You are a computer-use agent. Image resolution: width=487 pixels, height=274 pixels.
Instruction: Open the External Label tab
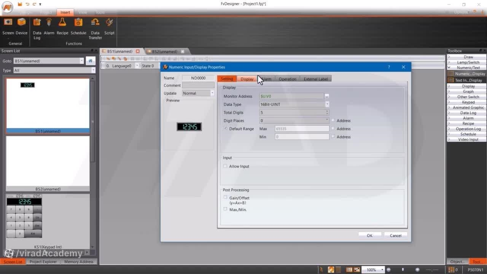(x=315, y=79)
